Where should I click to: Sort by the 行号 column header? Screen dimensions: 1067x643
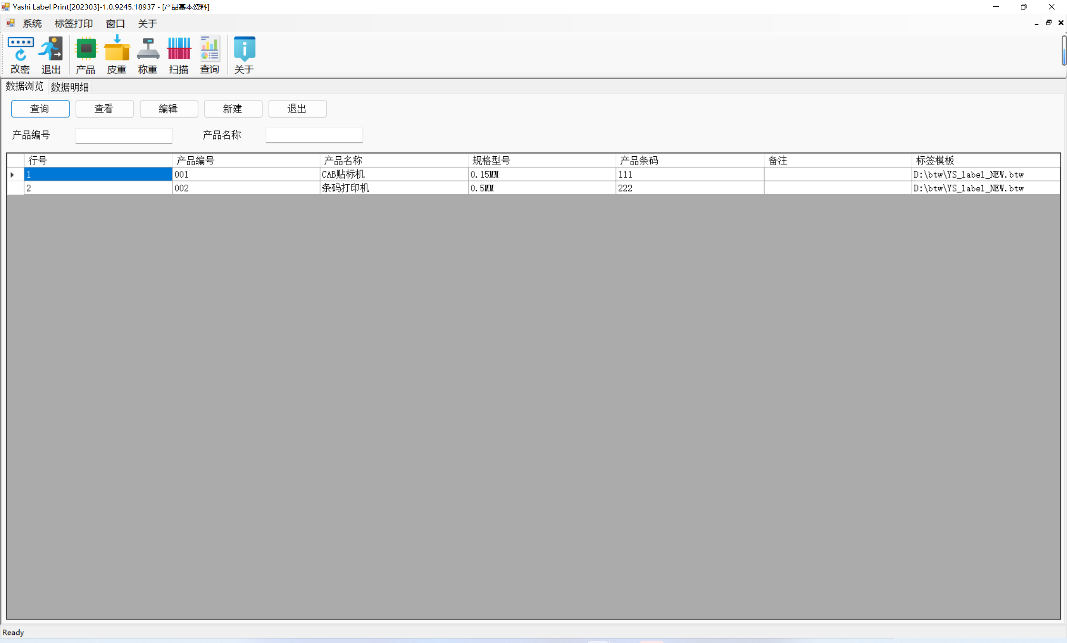point(98,161)
